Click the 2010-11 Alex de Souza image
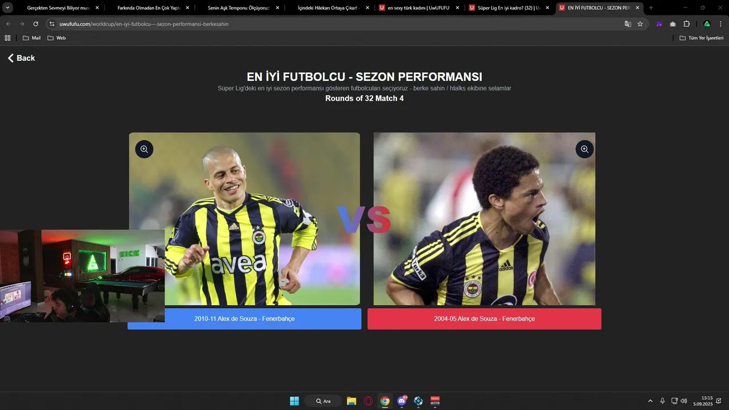This screenshot has width=729, height=410. (x=244, y=219)
